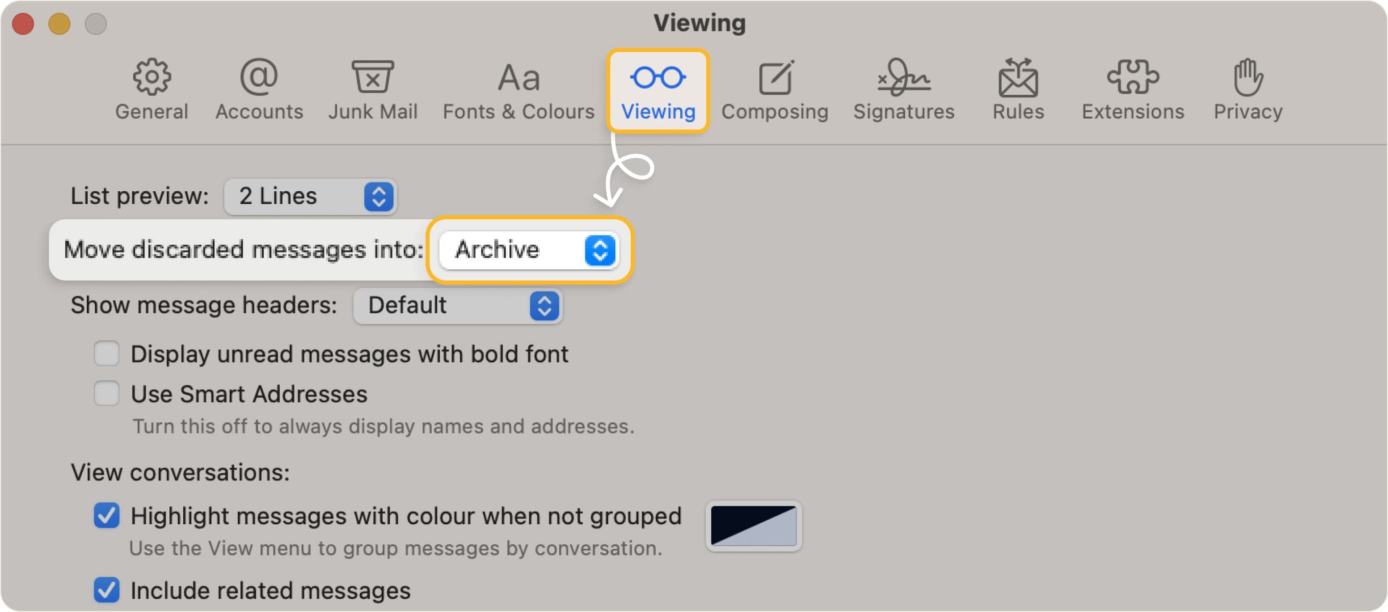
Task: Open Signatures preferences
Action: click(904, 86)
